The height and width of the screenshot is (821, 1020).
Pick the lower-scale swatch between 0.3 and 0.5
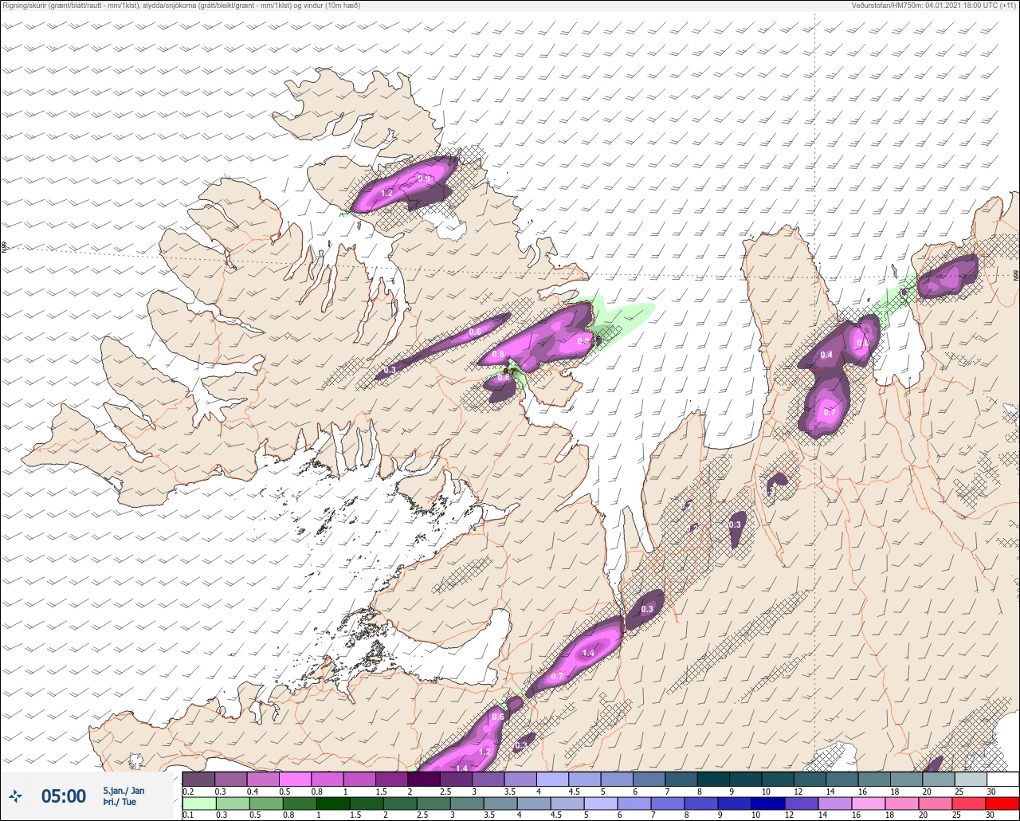231,803
